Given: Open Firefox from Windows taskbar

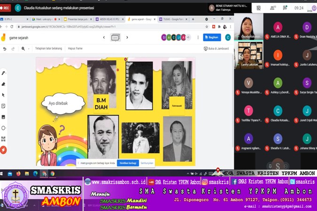Looking at the screenshot, I should [18, 173].
